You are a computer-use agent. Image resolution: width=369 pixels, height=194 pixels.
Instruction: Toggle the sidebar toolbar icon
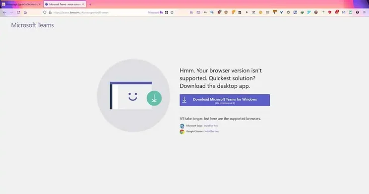point(198,12)
